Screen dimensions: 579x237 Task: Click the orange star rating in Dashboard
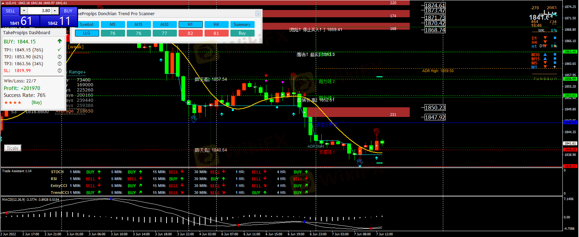13,102
